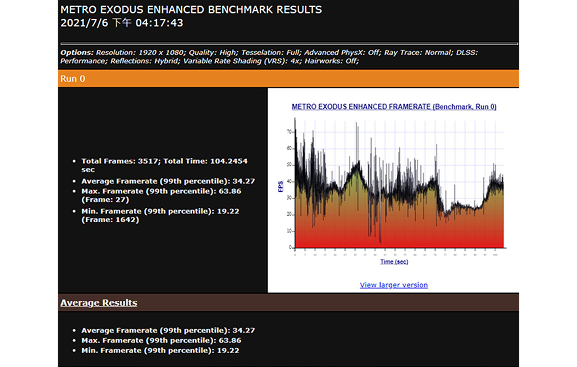Open the "View larger version" link
Screen dimensions: 577x367
tap(393, 285)
